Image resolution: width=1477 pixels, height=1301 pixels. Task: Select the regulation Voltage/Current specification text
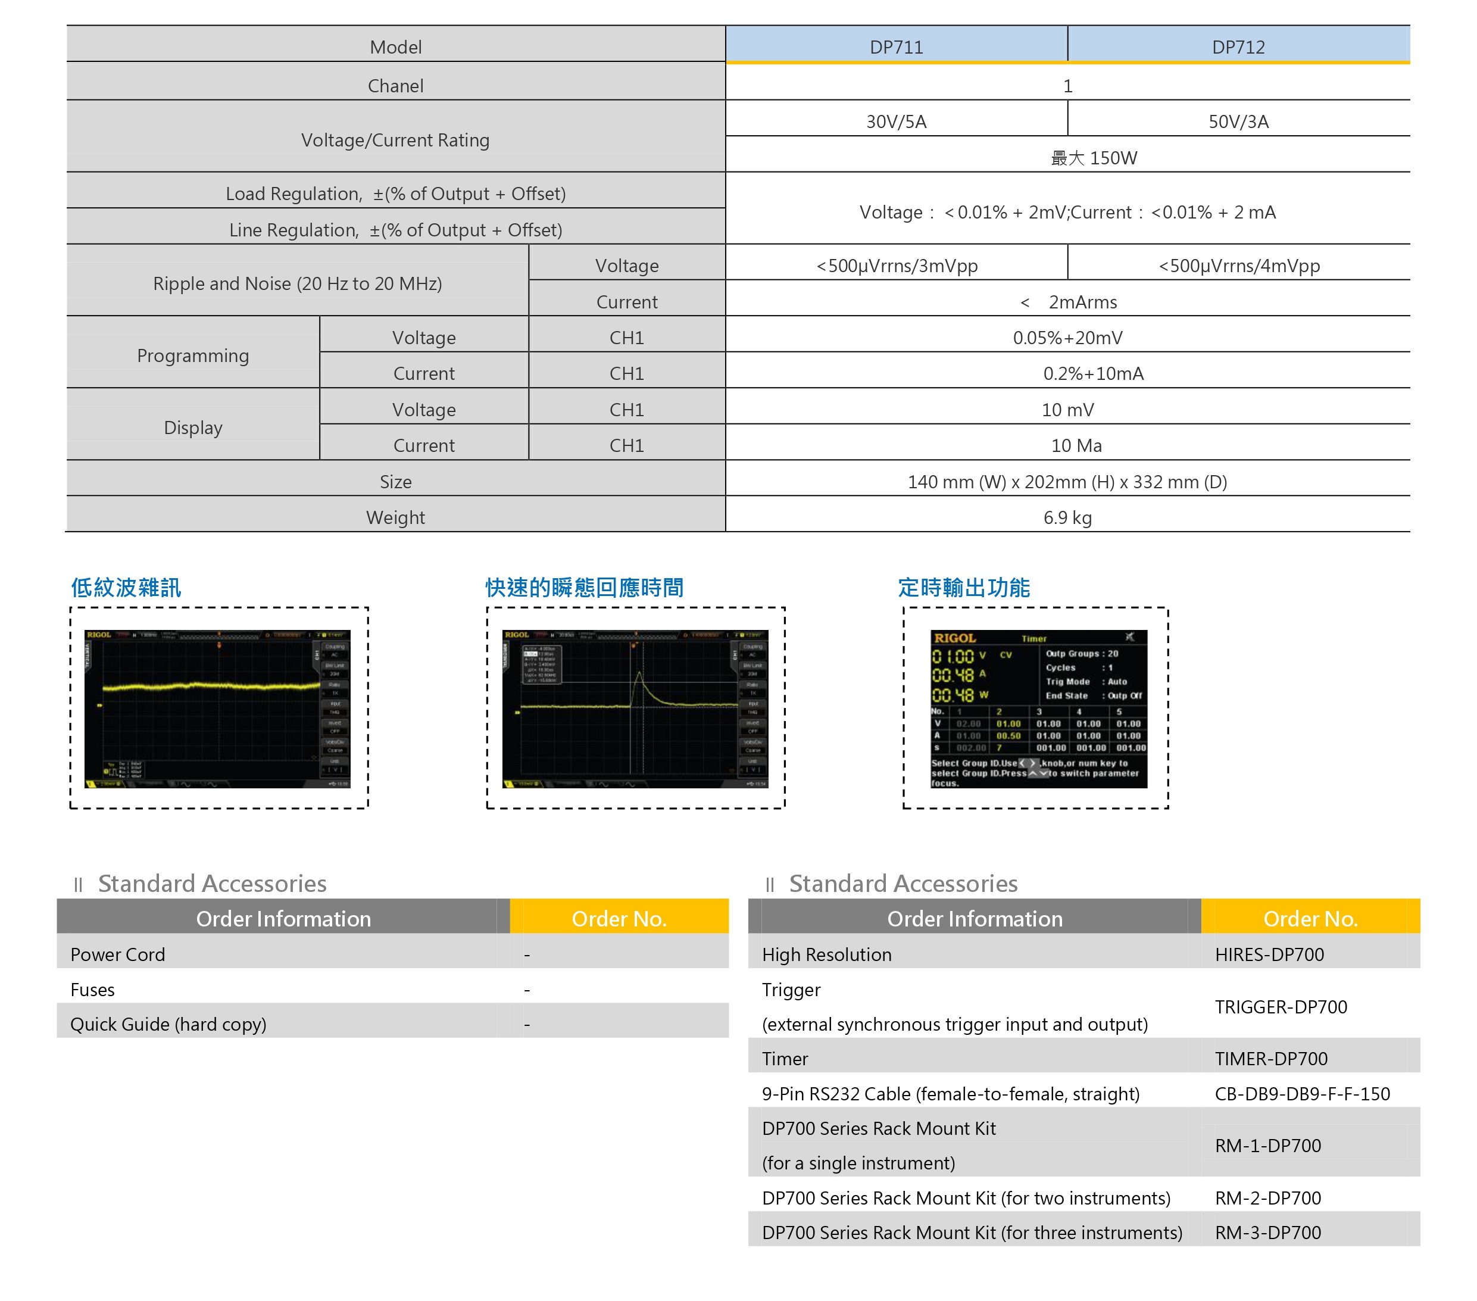1067,212
